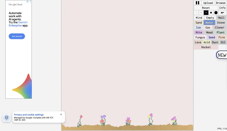
Task: Switch to the Fire element
Action: pyautogui.click(x=222, y=37)
